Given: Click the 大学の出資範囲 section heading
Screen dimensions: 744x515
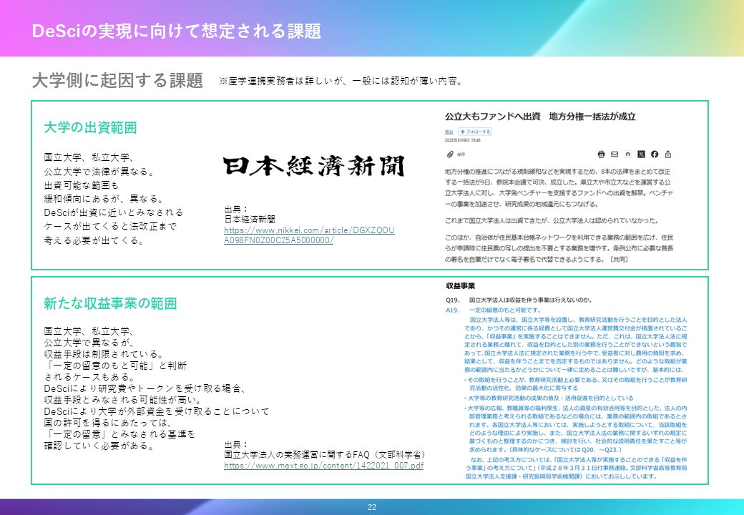Looking at the screenshot, I should tap(90, 127).
